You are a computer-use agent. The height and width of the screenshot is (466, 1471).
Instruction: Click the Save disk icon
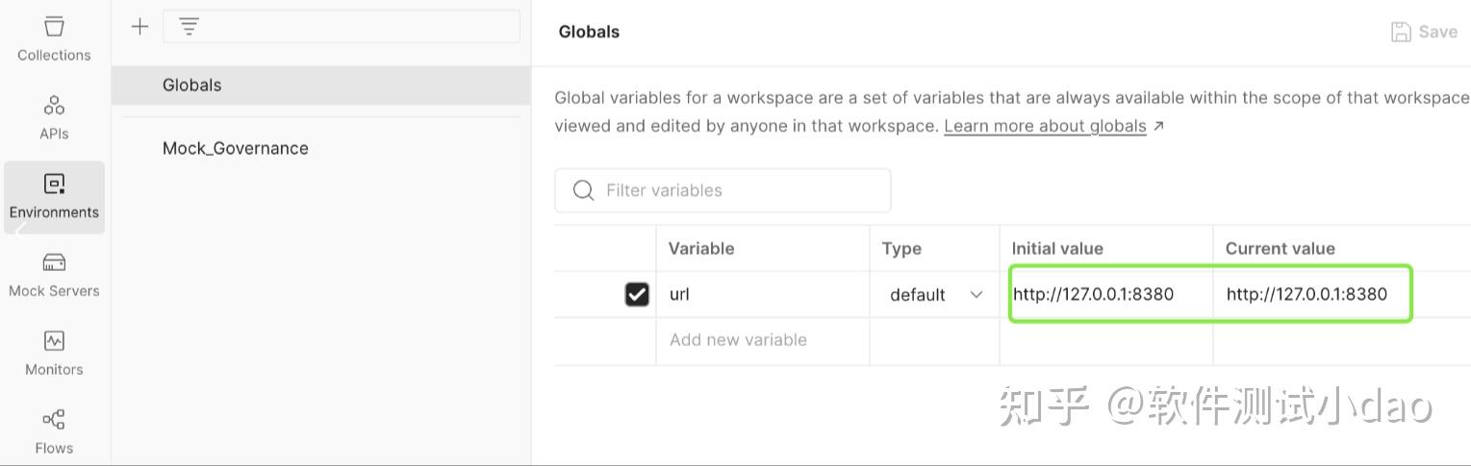1401,32
